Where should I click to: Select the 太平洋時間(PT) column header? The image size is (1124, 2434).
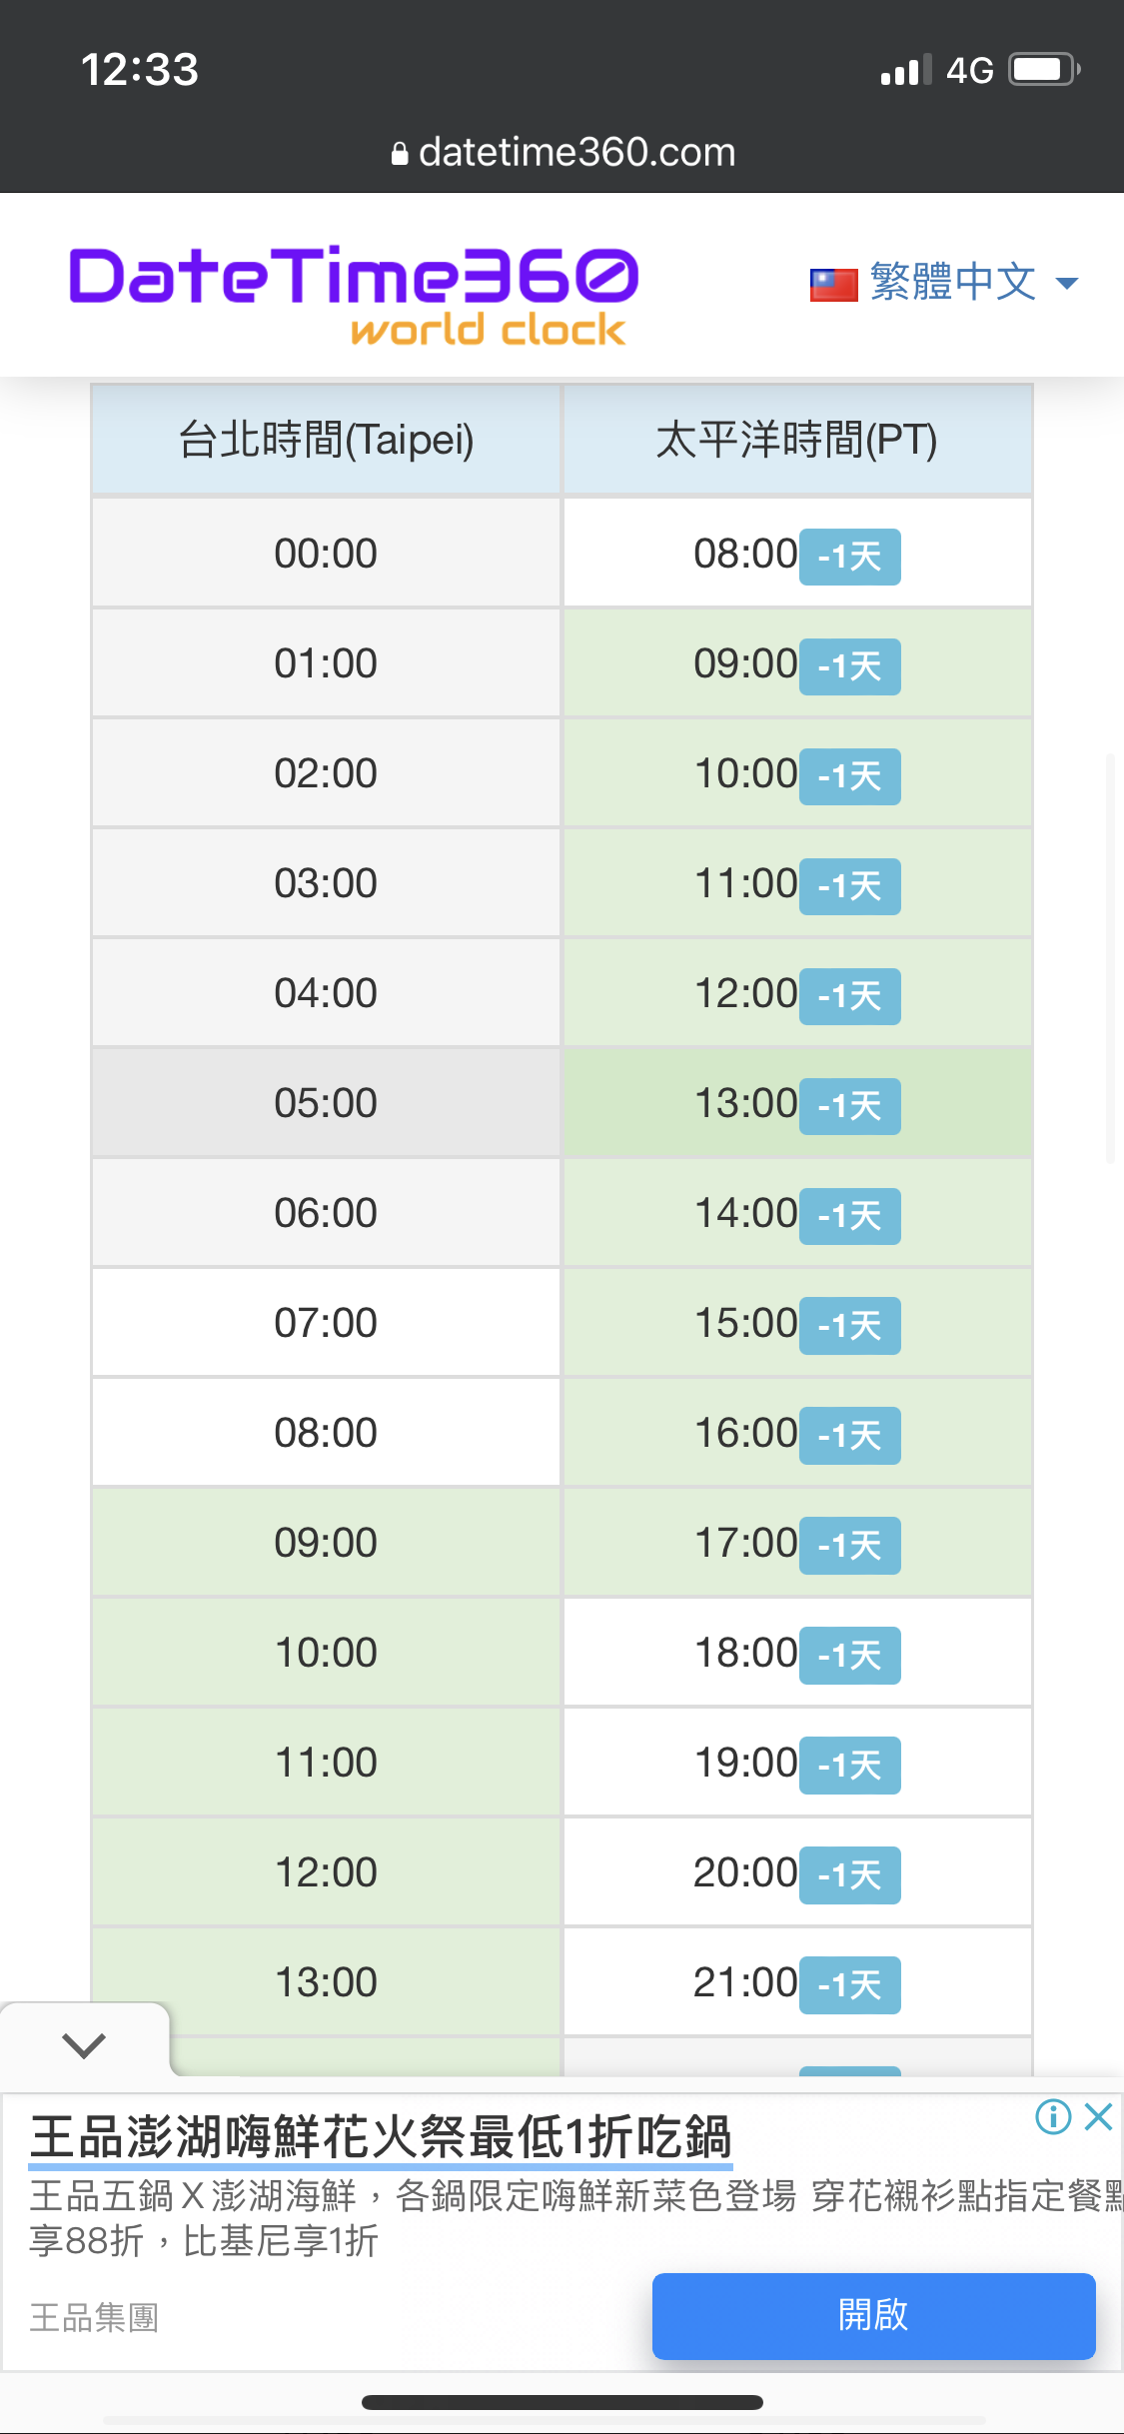797,440
